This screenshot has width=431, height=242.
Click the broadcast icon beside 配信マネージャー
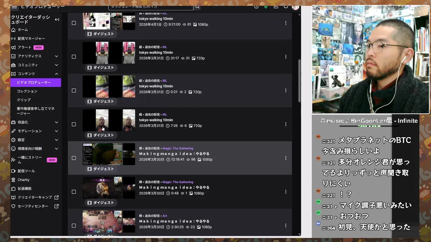click(x=13, y=38)
